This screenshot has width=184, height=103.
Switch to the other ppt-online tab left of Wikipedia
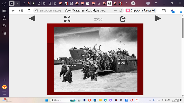71,3
